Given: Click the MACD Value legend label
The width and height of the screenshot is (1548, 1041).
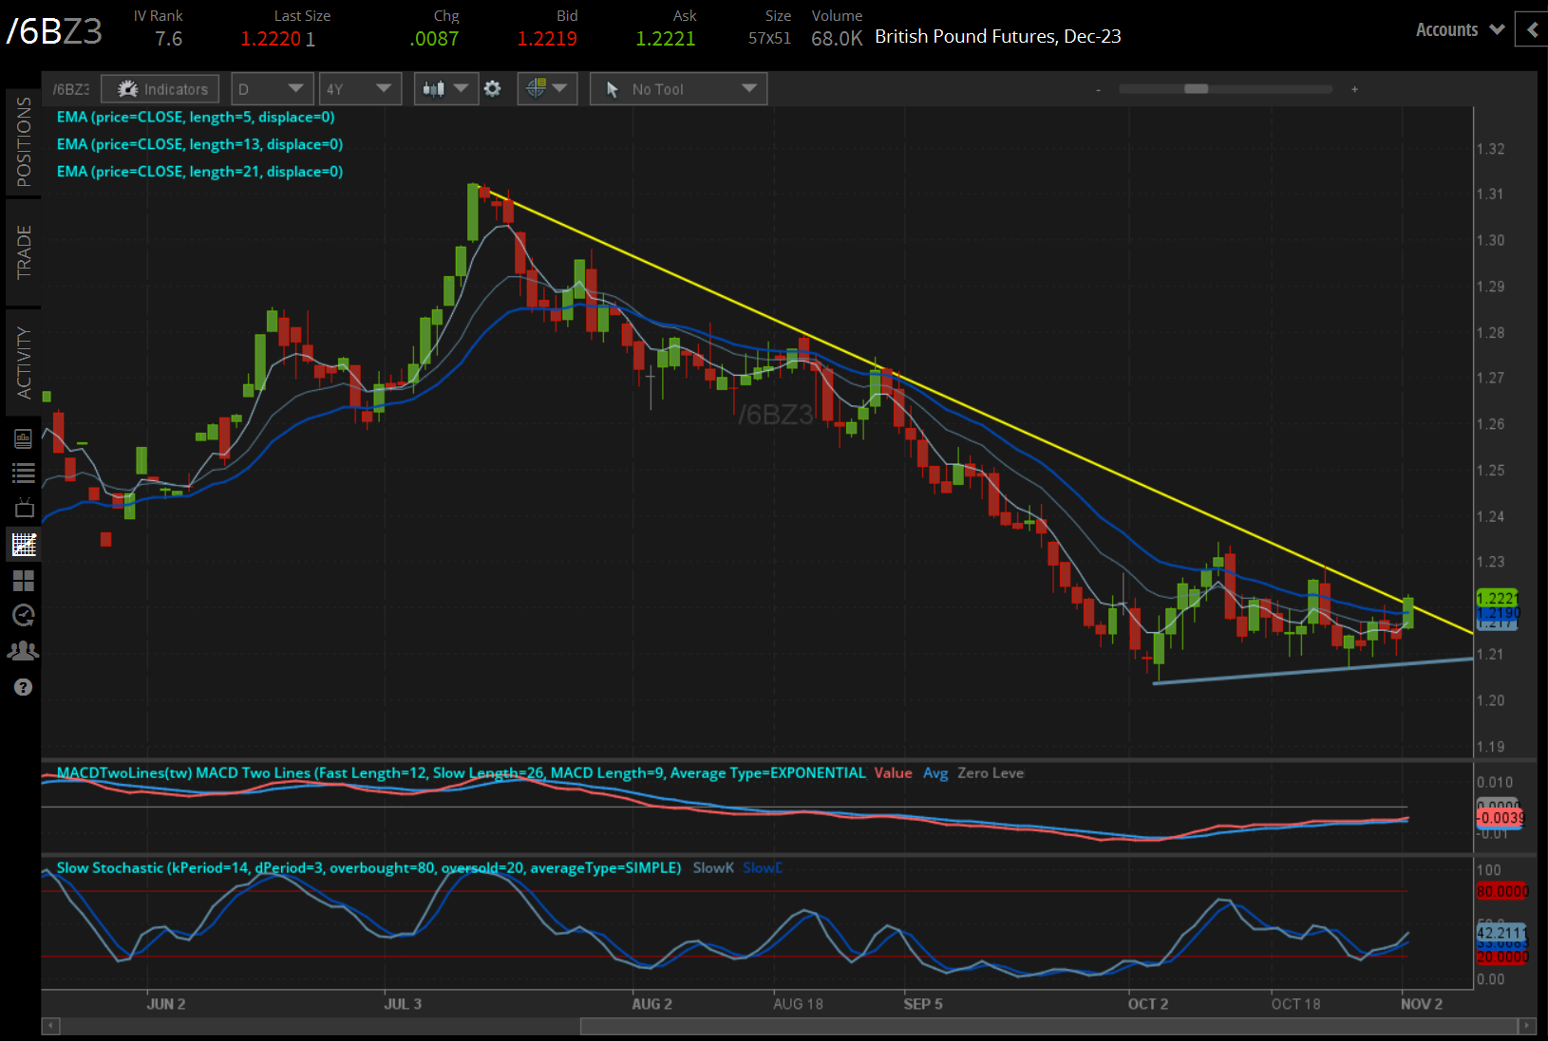Looking at the screenshot, I should pyautogui.click(x=893, y=772).
